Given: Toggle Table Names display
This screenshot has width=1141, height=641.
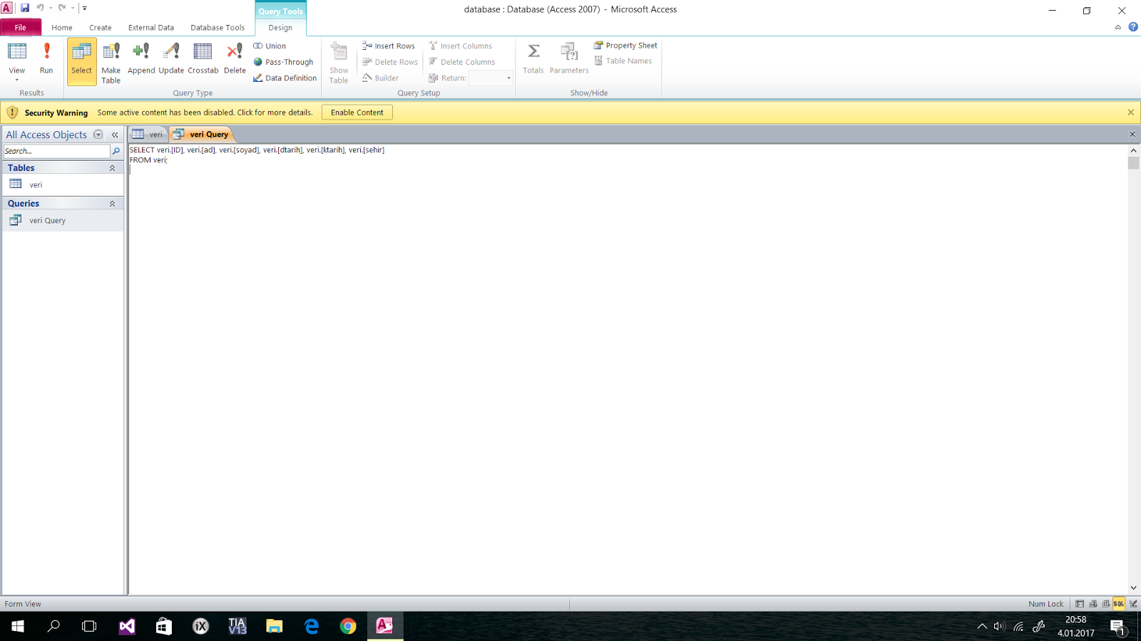Looking at the screenshot, I should point(623,61).
